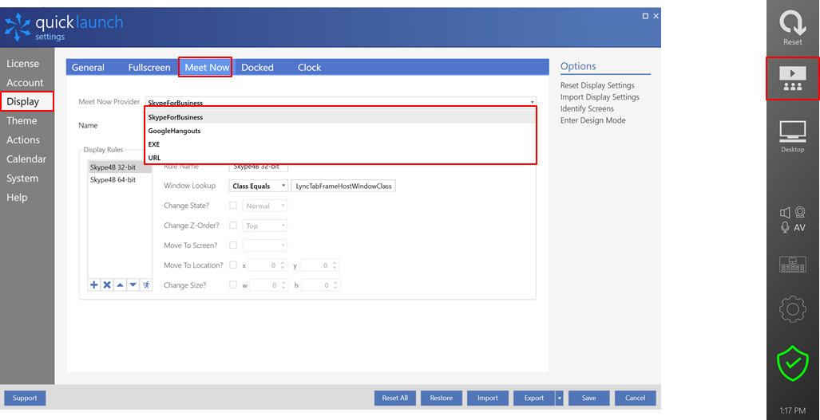Open the Desktop icon in the dock
Screen dimensions: 820x420
(792, 136)
